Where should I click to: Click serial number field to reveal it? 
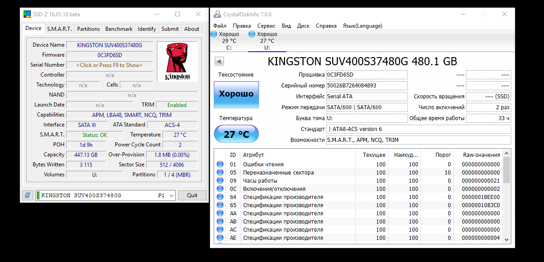click(x=109, y=65)
